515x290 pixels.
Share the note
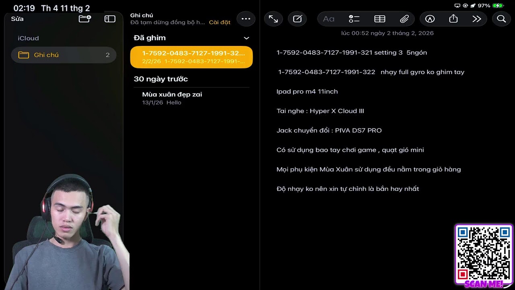pos(453,19)
